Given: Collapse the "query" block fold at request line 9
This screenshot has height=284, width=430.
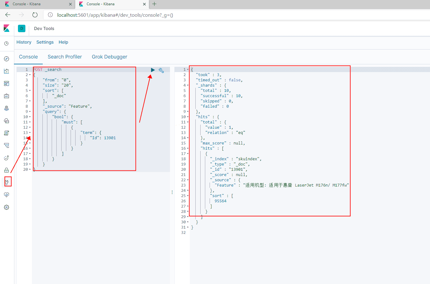Looking at the screenshot, I should 30,112.
